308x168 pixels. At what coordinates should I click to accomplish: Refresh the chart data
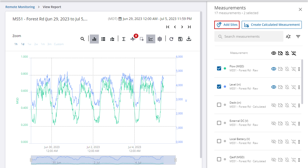(x=172, y=39)
